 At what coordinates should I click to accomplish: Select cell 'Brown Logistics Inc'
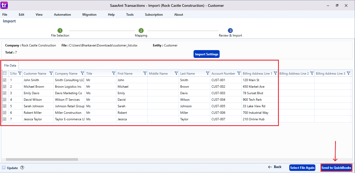(x=69, y=87)
